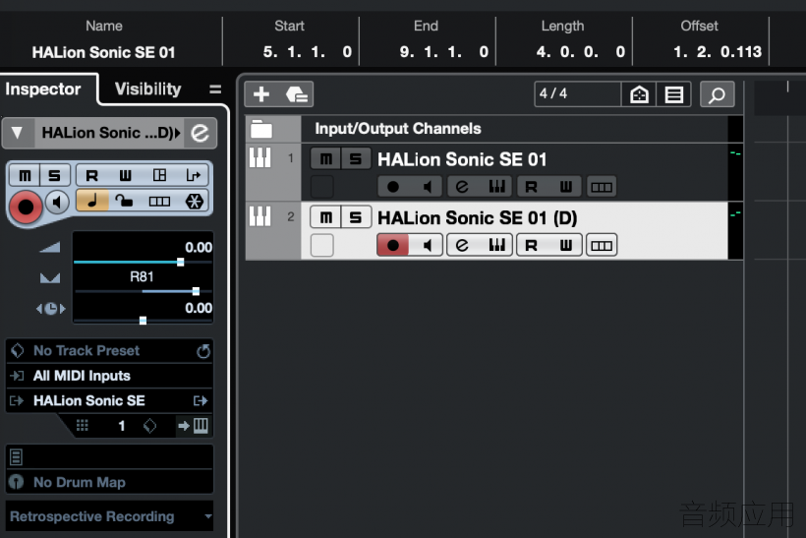This screenshot has width=806, height=538.
Task: Toggle Inspector freeze snowflake icon
Action: 194,201
